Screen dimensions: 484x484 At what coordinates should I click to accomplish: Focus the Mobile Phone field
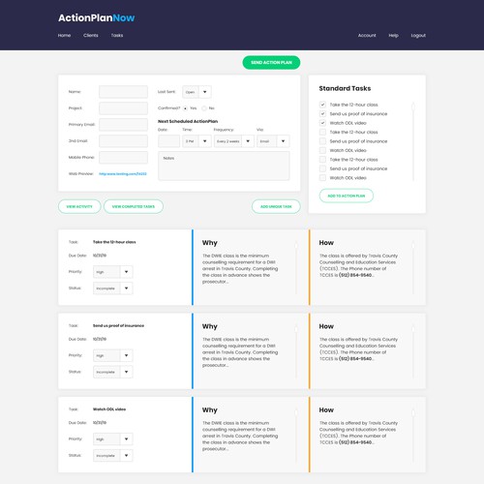(123, 158)
